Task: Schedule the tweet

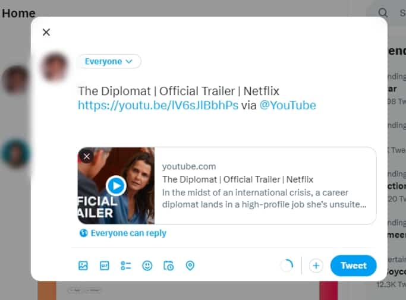Action: pyautogui.click(x=169, y=266)
